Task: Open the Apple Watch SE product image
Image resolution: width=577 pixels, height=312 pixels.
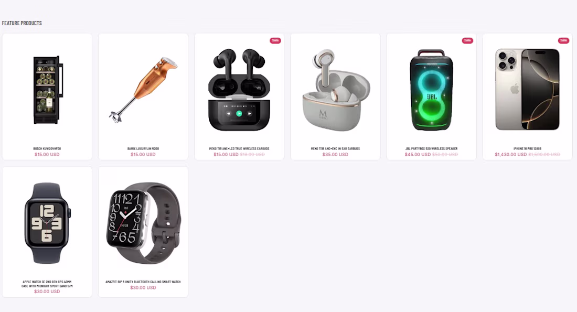Action: [x=47, y=223]
